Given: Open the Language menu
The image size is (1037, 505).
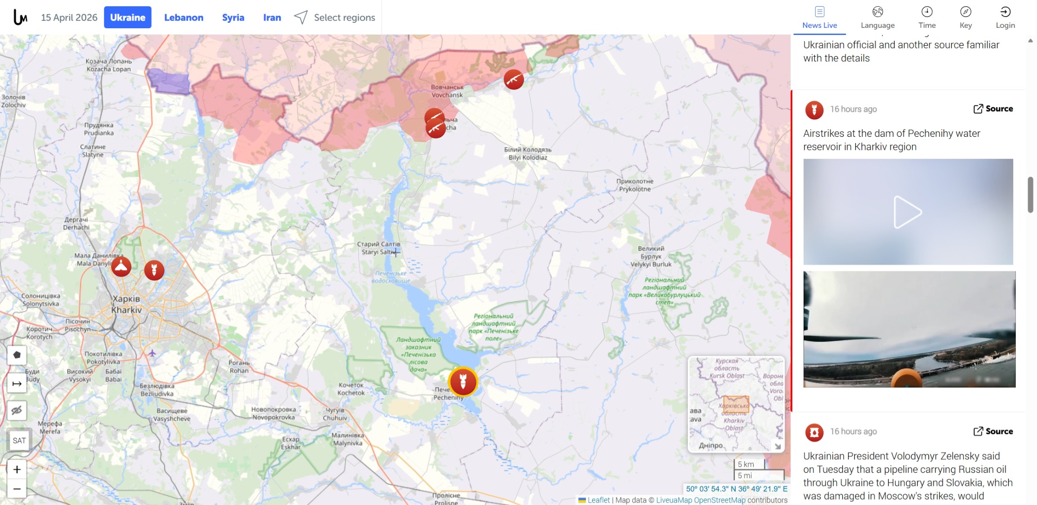Looking at the screenshot, I should [x=878, y=17].
